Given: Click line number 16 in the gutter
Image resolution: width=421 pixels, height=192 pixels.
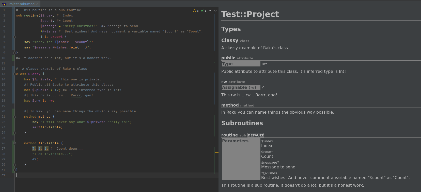Looking at the screenshot, I should 3,90.
